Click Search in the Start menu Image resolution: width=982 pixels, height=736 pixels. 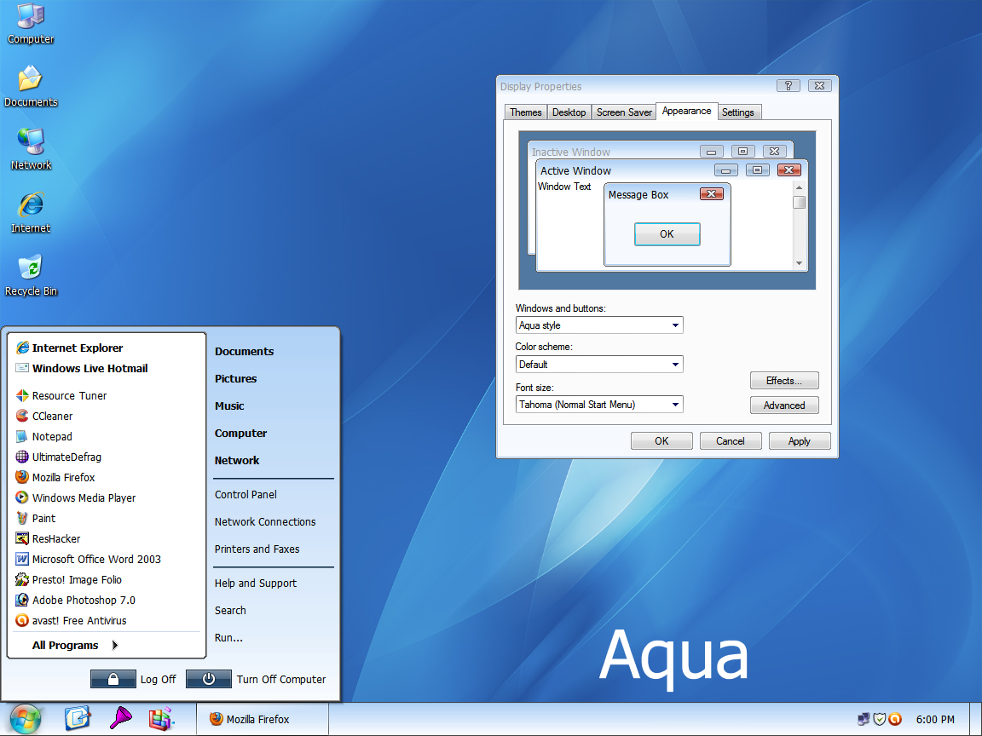point(230,610)
